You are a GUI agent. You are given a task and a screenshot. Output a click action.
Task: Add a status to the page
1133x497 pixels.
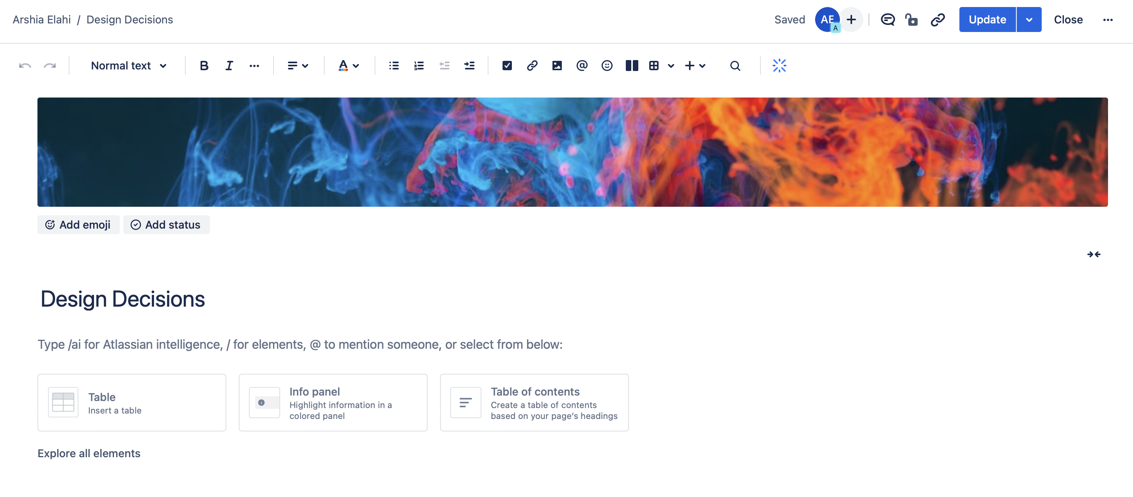166,225
